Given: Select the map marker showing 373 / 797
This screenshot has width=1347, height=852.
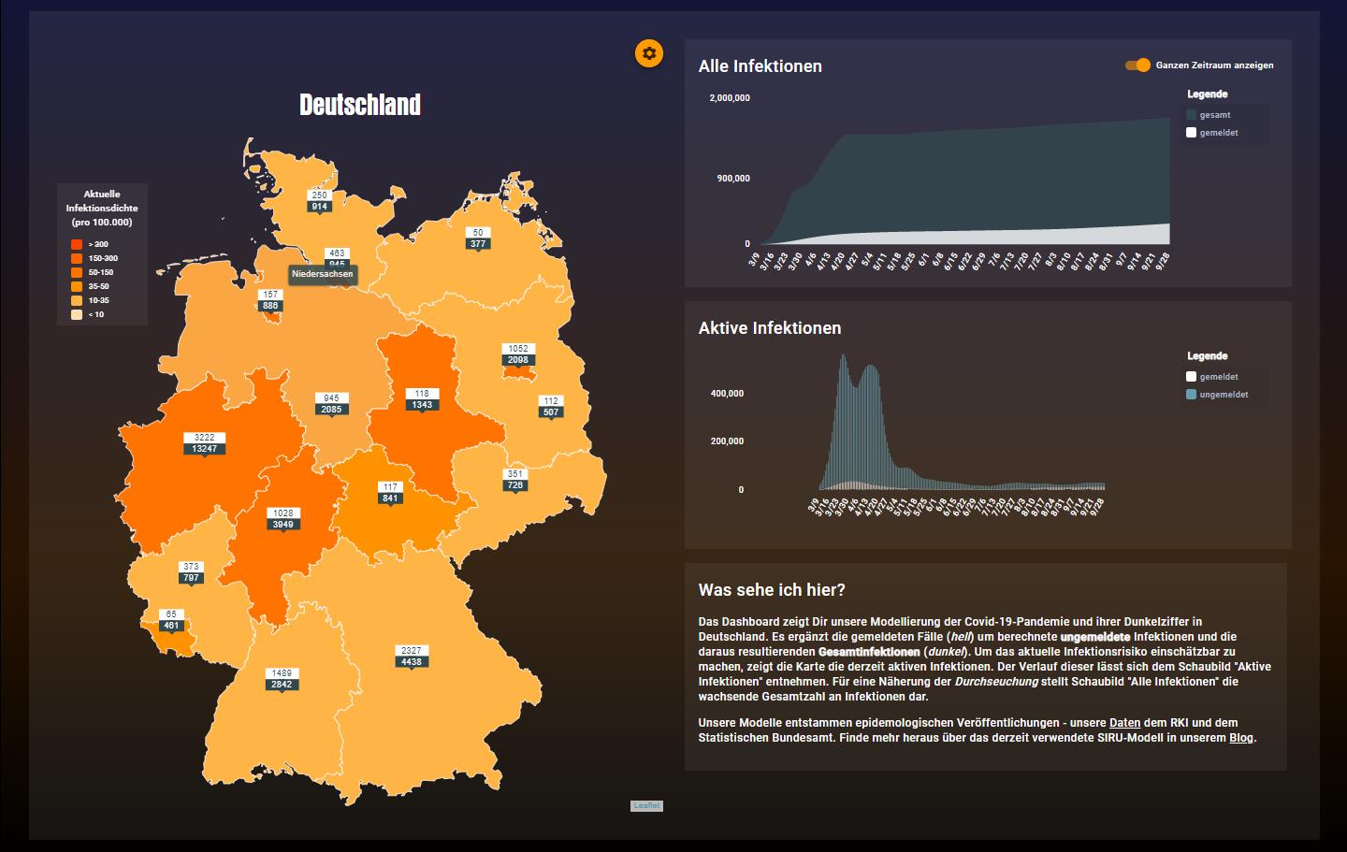Looking at the screenshot, I should point(191,572).
